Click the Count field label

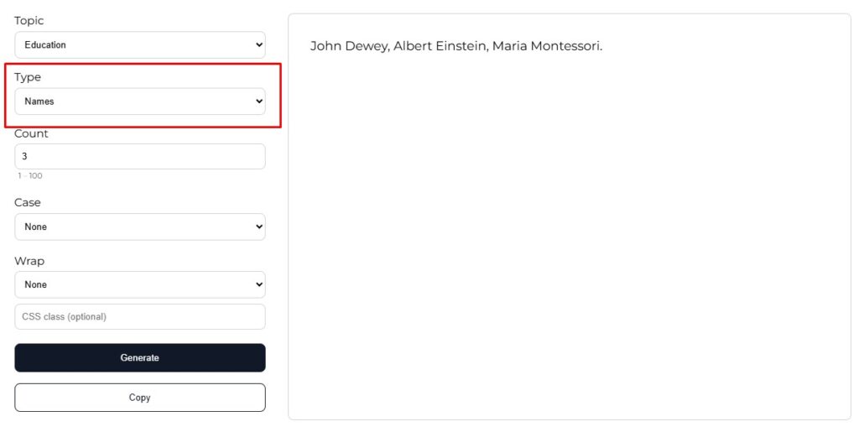(x=32, y=133)
